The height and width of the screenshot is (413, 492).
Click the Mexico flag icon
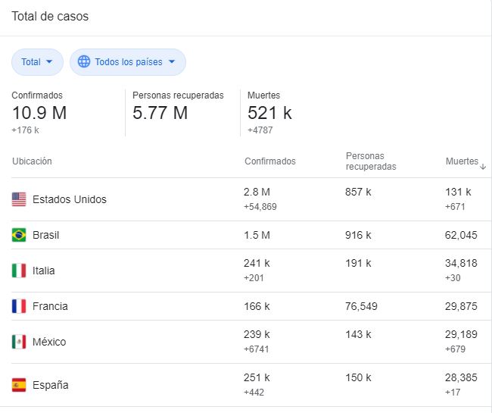pyautogui.click(x=19, y=342)
